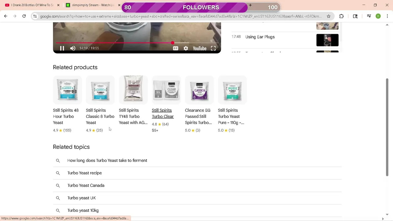
Task: Restore down the browser window
Action: [x=375, y=5]
